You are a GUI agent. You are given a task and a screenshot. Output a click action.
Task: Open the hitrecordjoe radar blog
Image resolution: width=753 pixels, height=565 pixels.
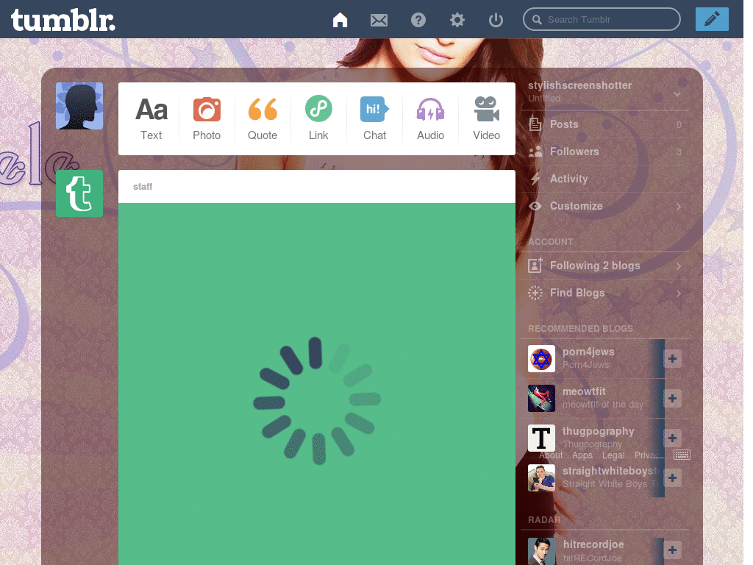[593, 544]
